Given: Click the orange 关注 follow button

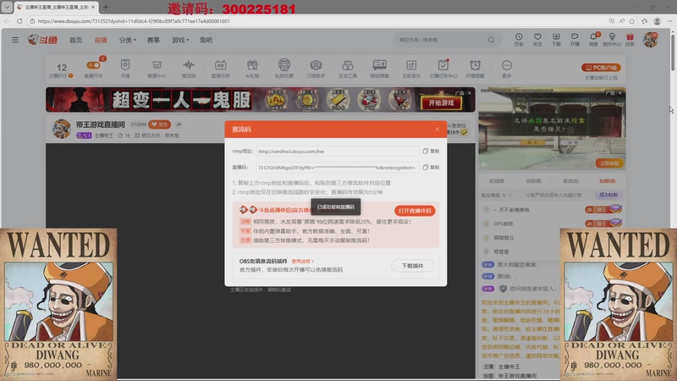Looking at the screenshot, I should pos(159,124).
